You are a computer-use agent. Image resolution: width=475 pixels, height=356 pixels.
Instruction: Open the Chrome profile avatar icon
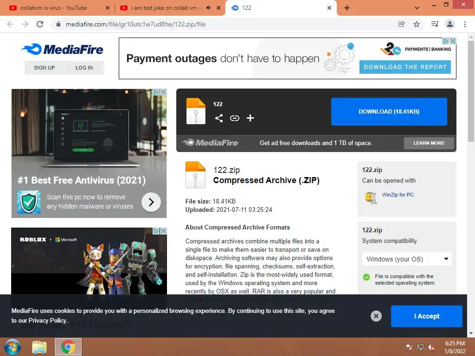[450, 24]
